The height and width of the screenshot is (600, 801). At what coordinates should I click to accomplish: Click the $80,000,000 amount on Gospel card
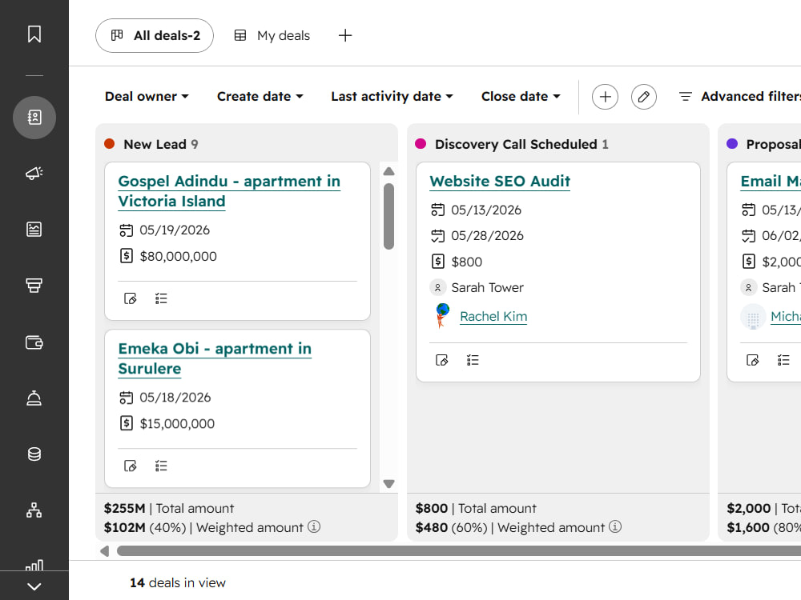[x=179, y=256]
